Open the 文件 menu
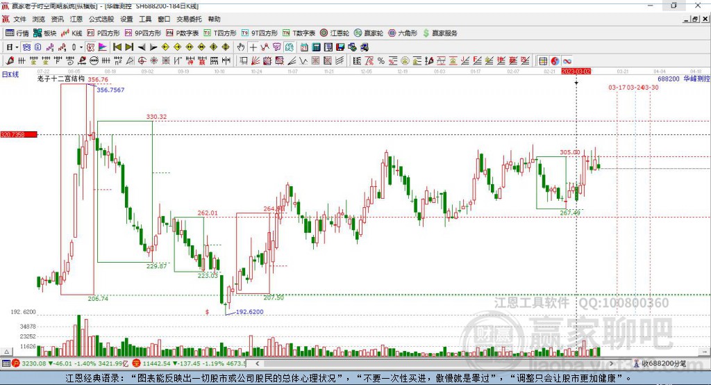The height and width of the screenshot is (385, 711). point(19,19)
